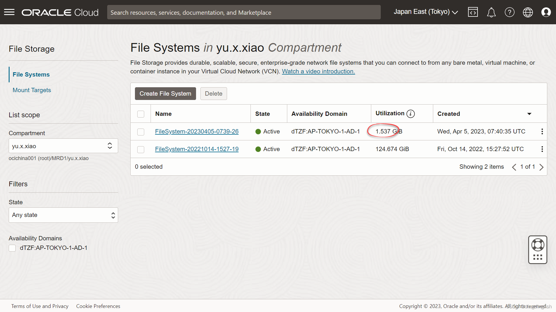Click the Delete button
This screenshot has width=556, height=312.
coord(213,93)
